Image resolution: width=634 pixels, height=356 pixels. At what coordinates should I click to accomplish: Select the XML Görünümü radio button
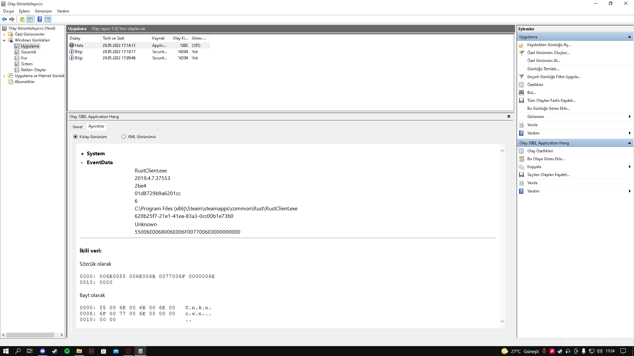[124, 137]
